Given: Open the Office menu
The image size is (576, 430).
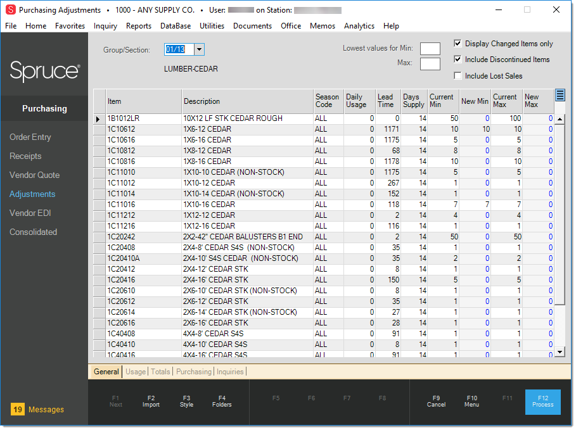Looking at the screenshot, I should (x=291, y=26).
